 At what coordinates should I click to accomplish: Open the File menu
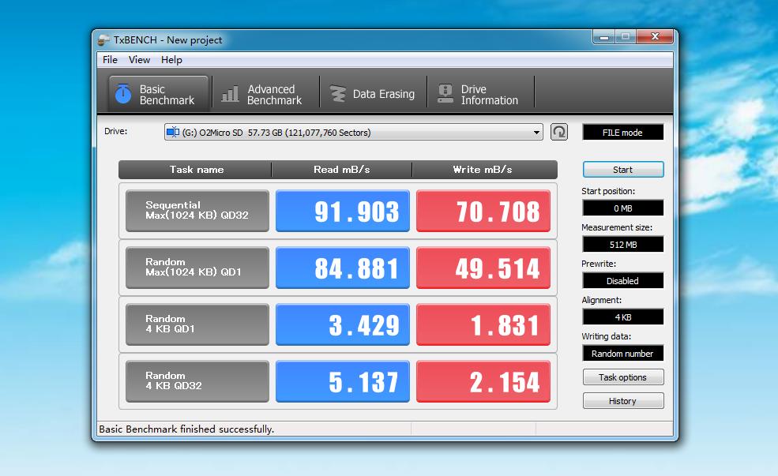pos(110,60)
